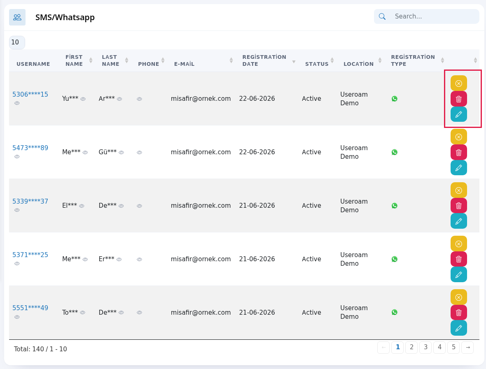
Task: Edit user 5306****15 with the pencil icon
Action: click(x=459, y=114)
